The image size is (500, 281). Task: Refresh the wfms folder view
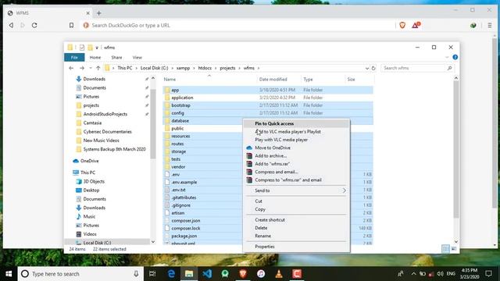(373, 68)
